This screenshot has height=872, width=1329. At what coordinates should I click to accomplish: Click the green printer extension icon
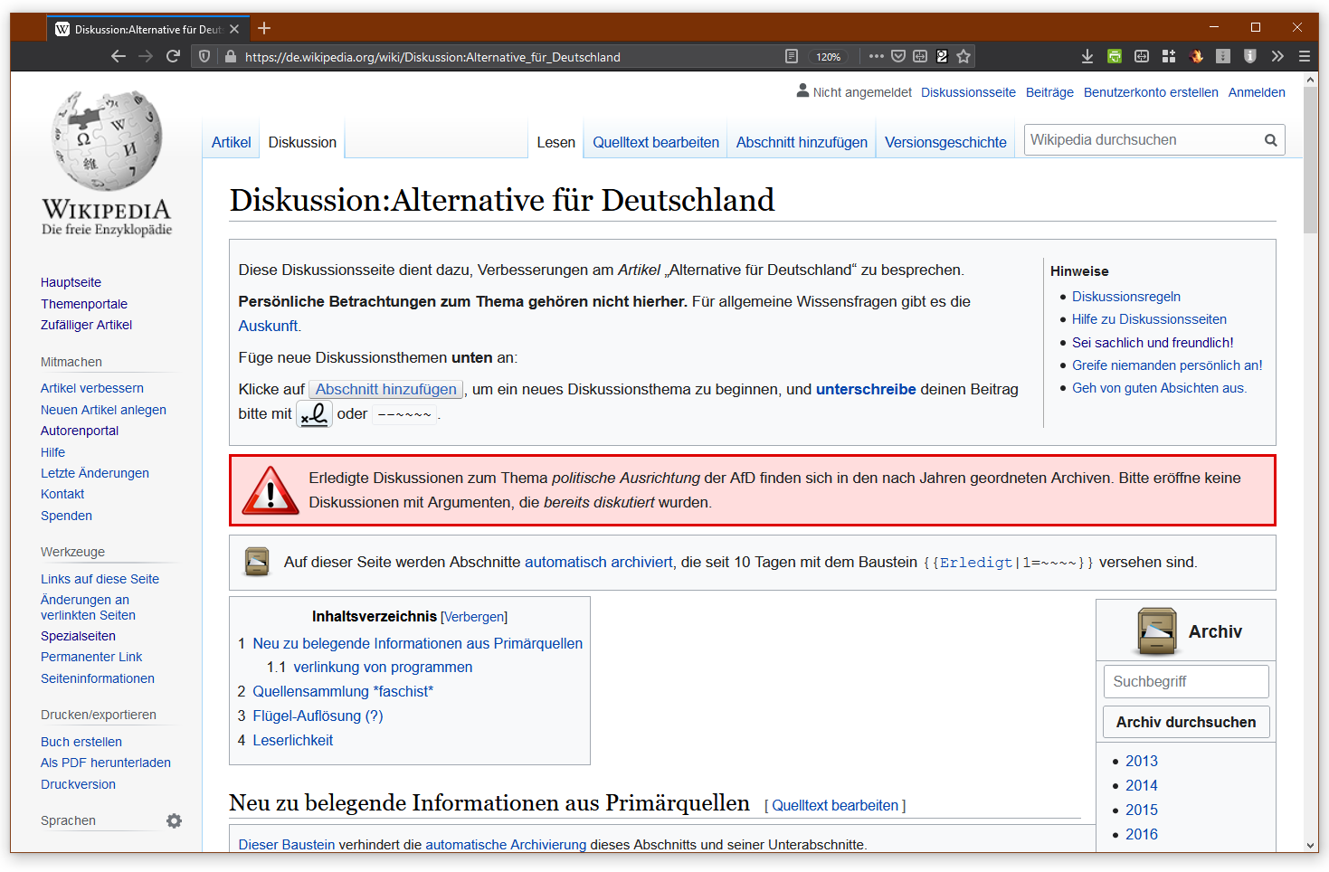1115,56
